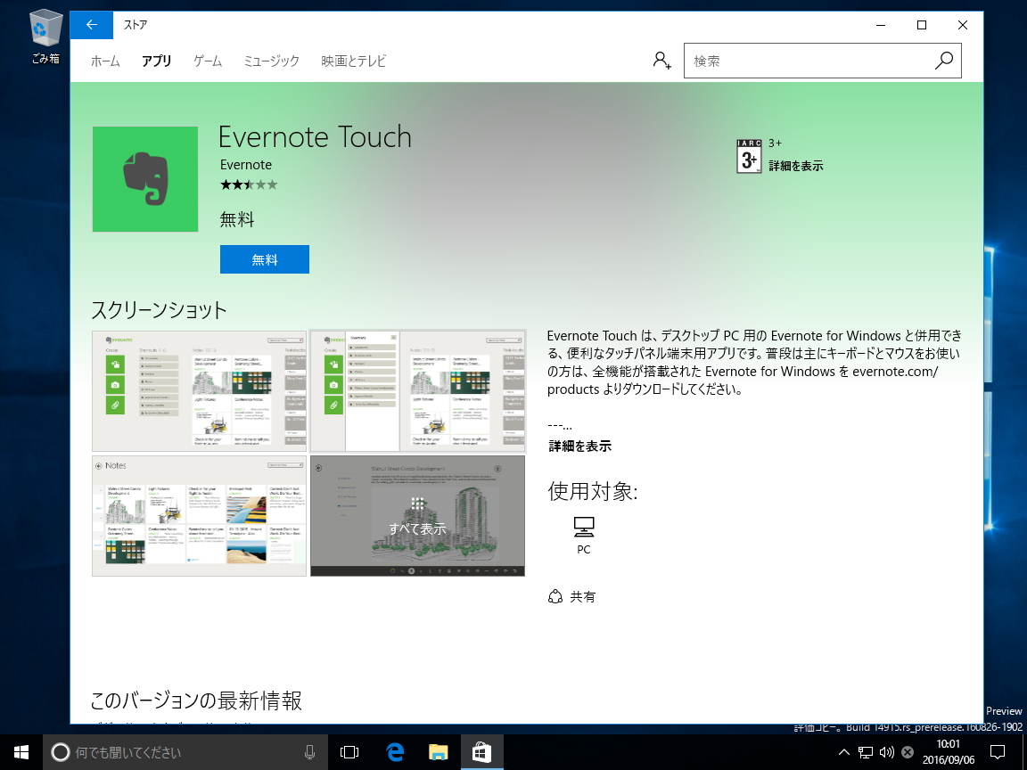The width and height of the screenshot is (1027, 770).
Task: Open the 共有 share option
Action: coord(571,596)
